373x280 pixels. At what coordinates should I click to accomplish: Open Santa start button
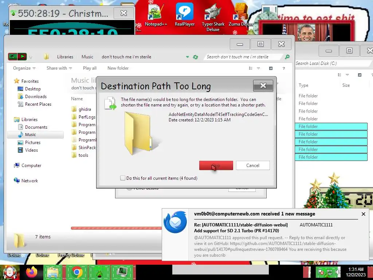click(9, 272)
